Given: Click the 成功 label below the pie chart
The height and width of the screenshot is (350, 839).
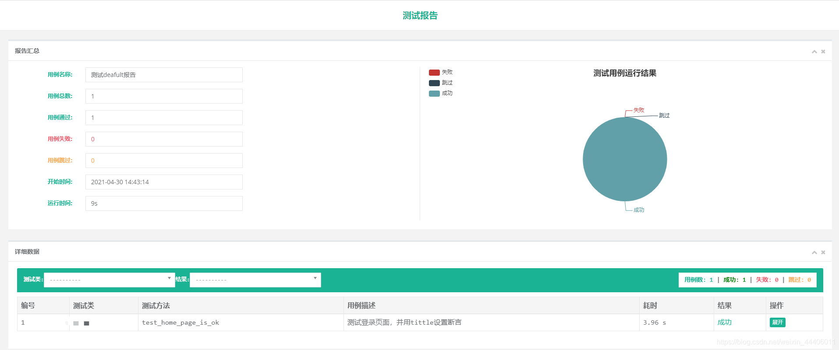Looking at the screenshot, I should (639, 210).
